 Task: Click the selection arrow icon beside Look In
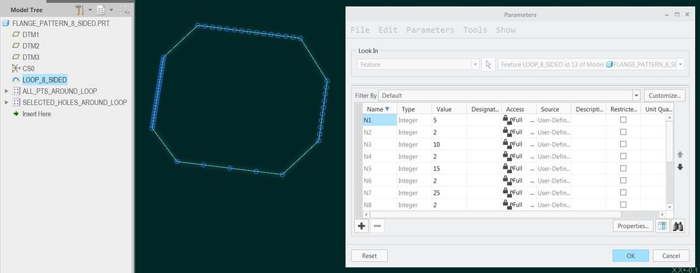pos(488,64)
